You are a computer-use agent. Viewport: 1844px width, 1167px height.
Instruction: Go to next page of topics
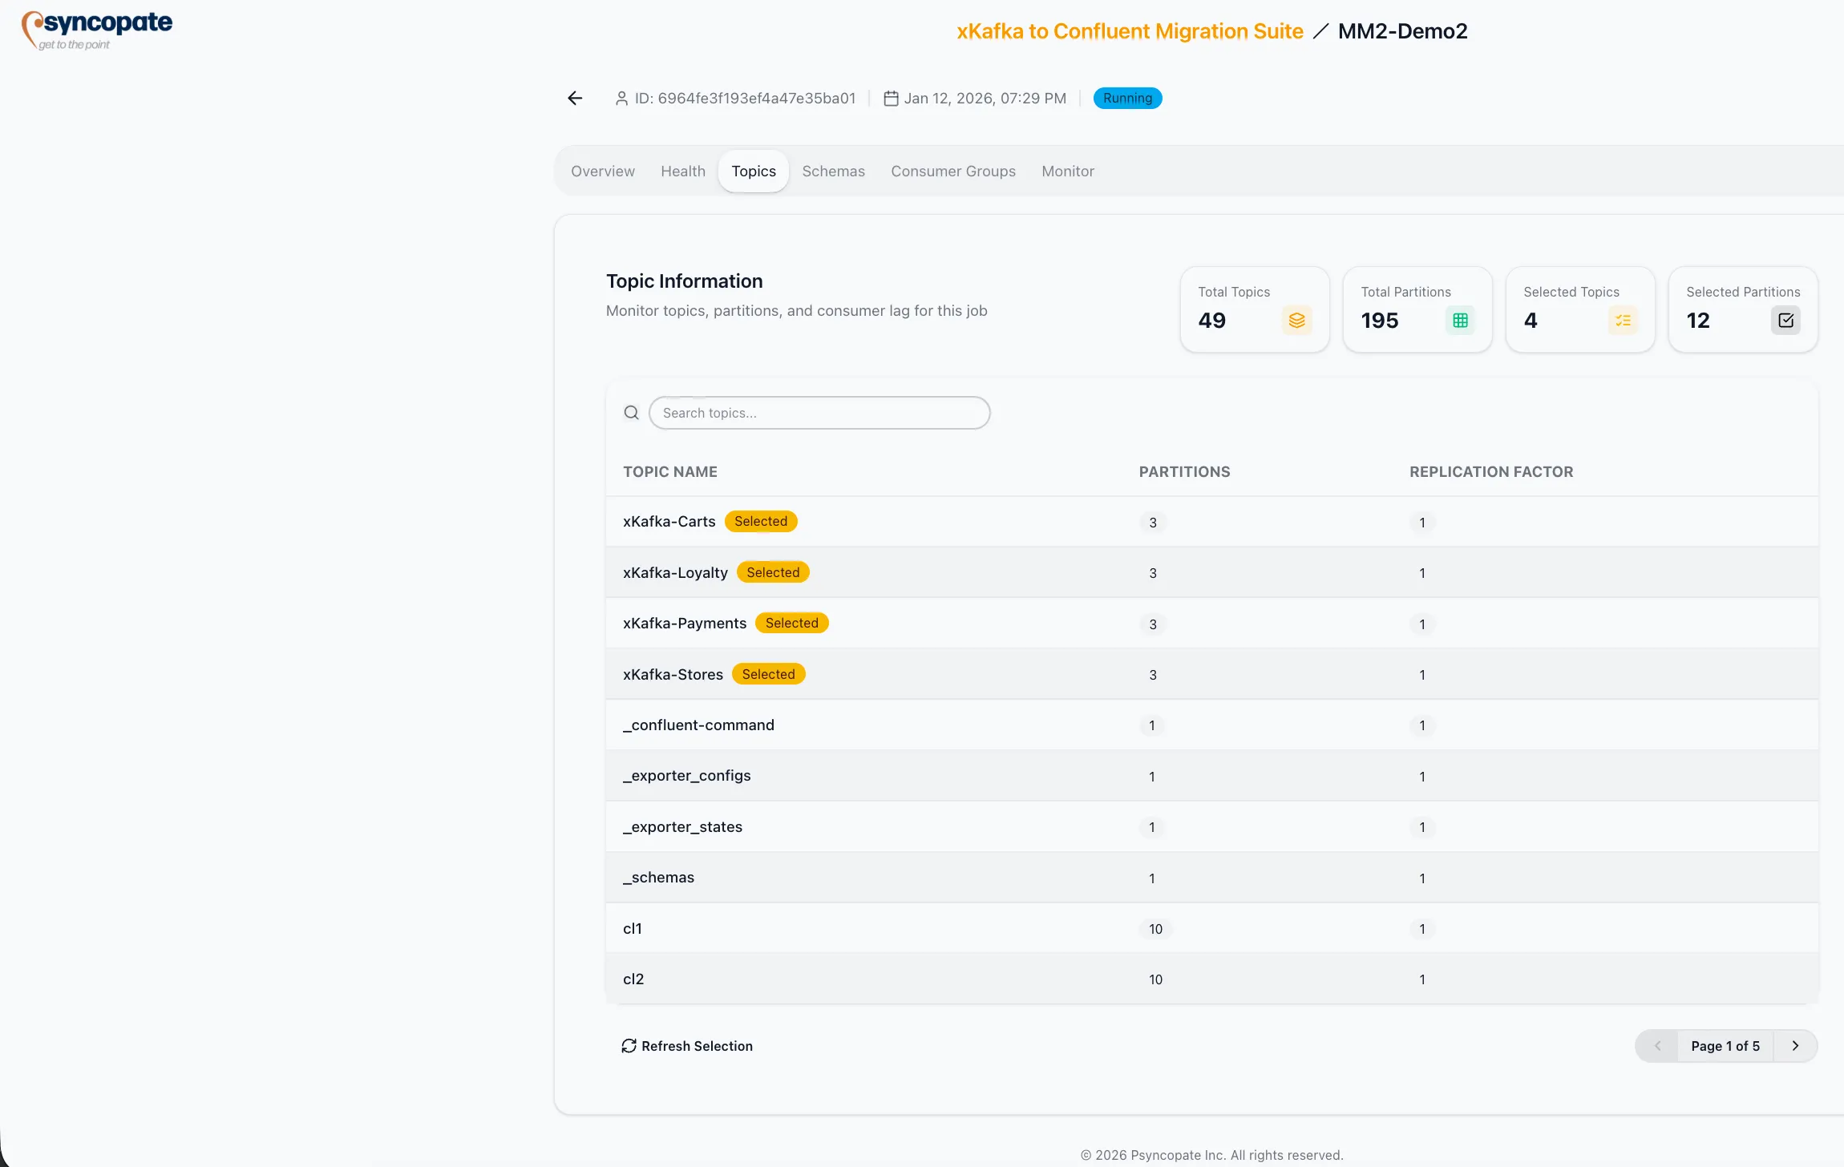(x=1795, y=1046)
